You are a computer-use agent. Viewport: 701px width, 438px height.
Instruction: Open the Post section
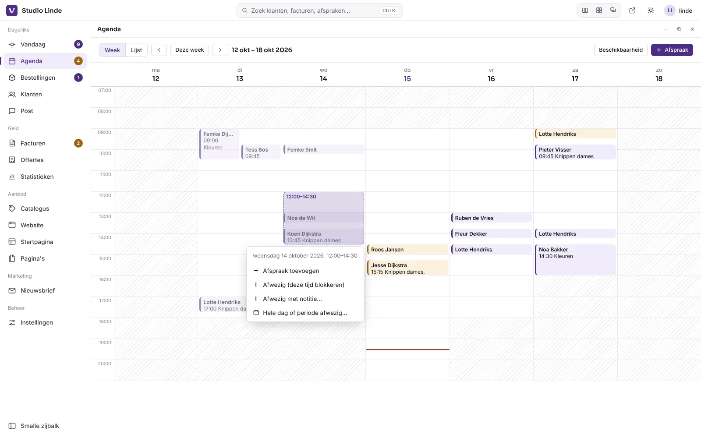[45, 111]
